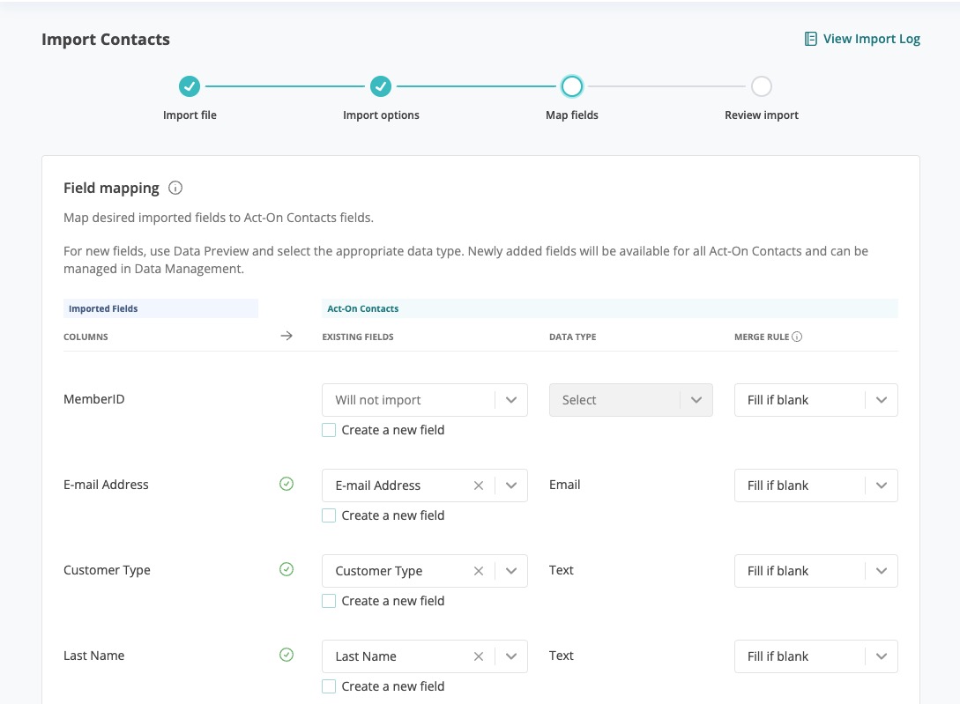Click the MERGE RULE column header
Viewport: 960px width, 704px height.
click(762, 337)
